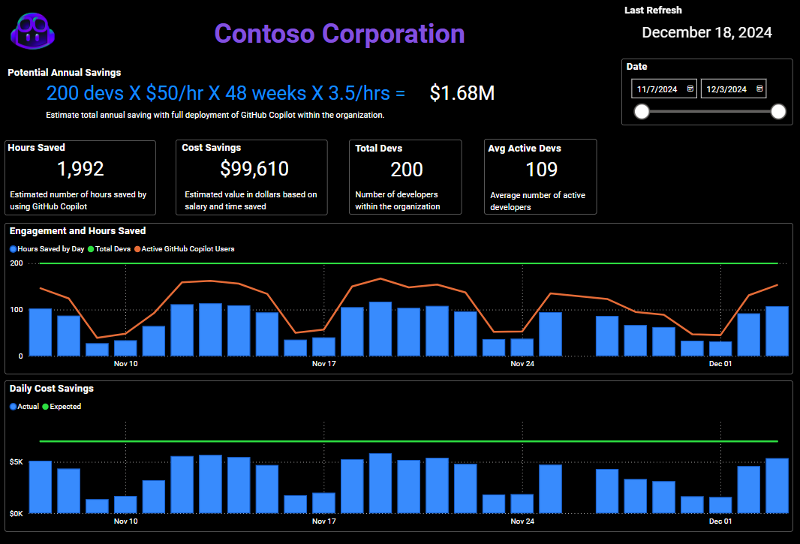
Task: Click Nov 10 label on Daily Cost Savings axis
Action: tap(125, 521)
